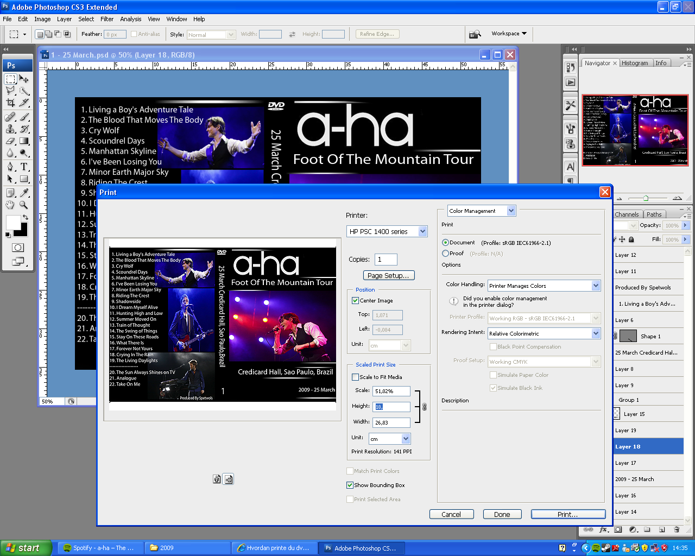Open the Analysis menu

(x=131, y=19)
